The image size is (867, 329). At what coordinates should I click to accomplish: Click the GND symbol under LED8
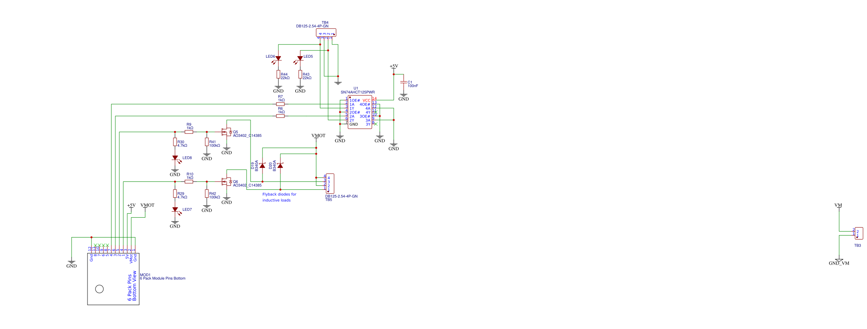175,173
